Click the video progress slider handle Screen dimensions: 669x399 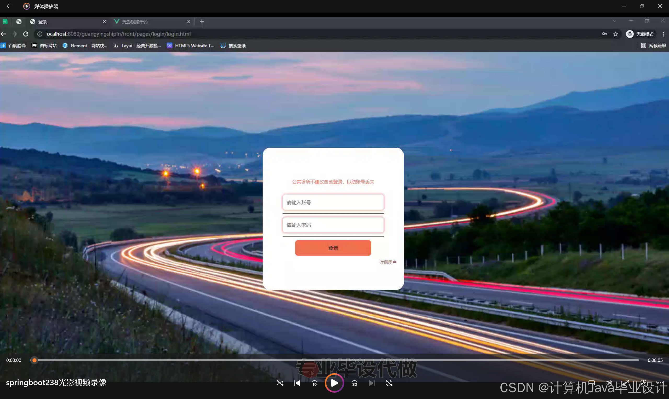tap(35, 360)
